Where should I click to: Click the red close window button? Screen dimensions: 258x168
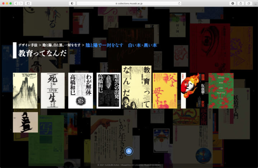3,3
